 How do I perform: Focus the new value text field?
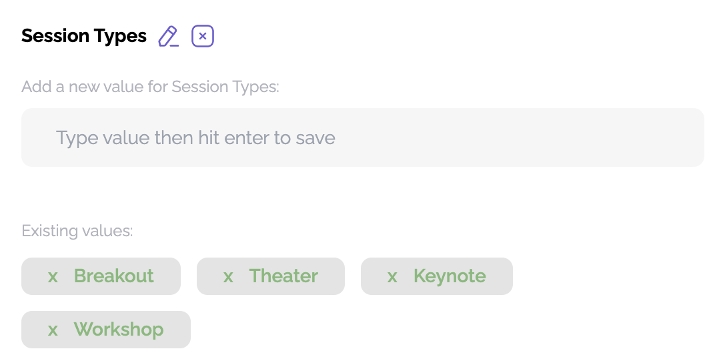tap(363, 137)
